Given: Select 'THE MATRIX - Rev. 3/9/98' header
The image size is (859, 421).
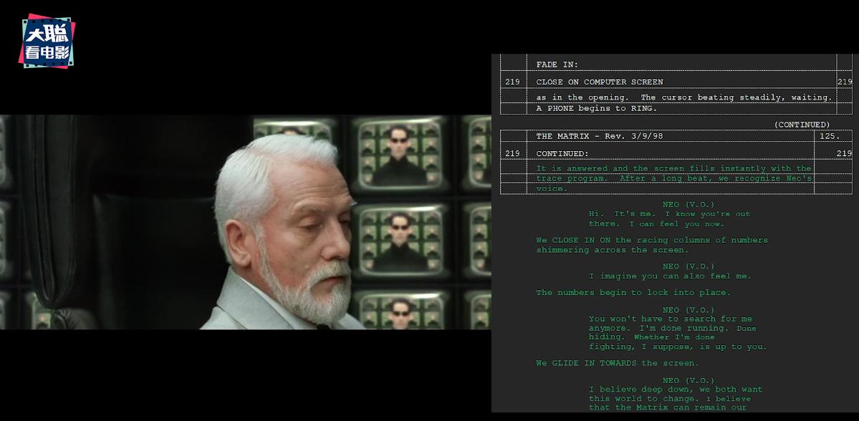Looking at the screenshot, I should 600,136.
